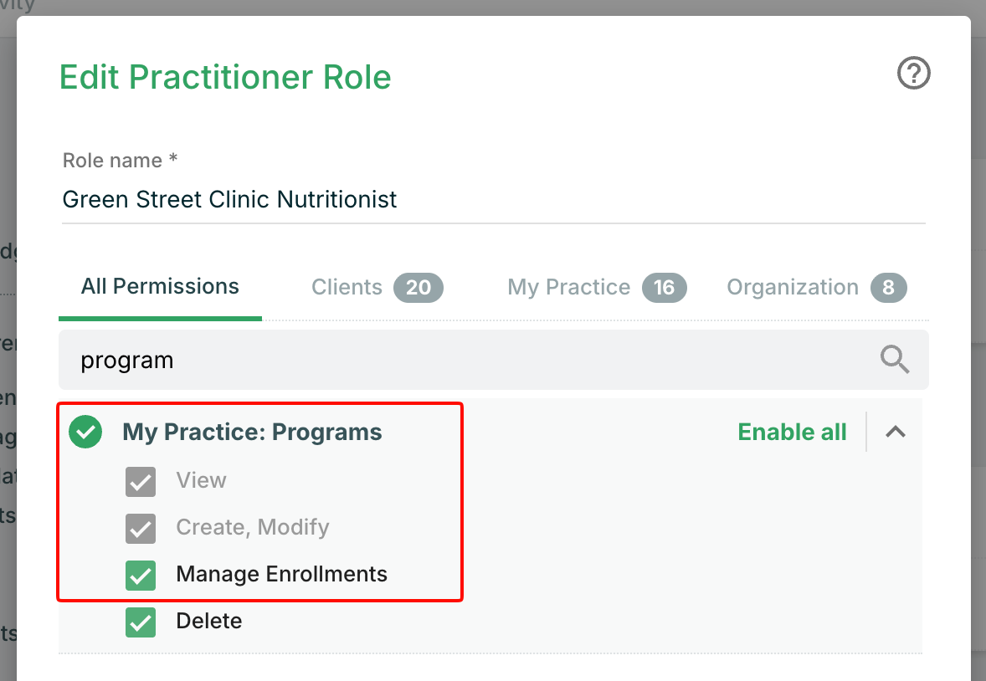Switch to the All Permissions tab

160,287
